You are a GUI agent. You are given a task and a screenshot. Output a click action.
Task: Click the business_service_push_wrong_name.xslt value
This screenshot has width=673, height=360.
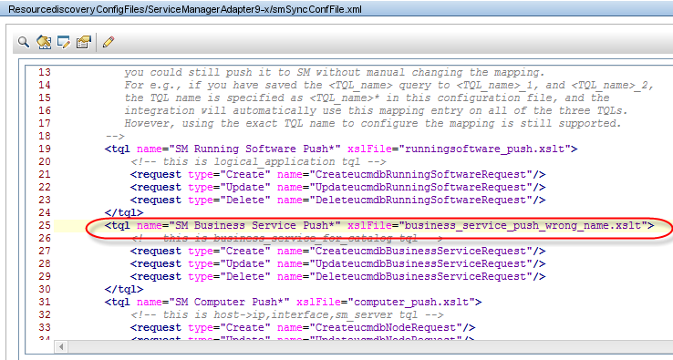tap(523, 225)
